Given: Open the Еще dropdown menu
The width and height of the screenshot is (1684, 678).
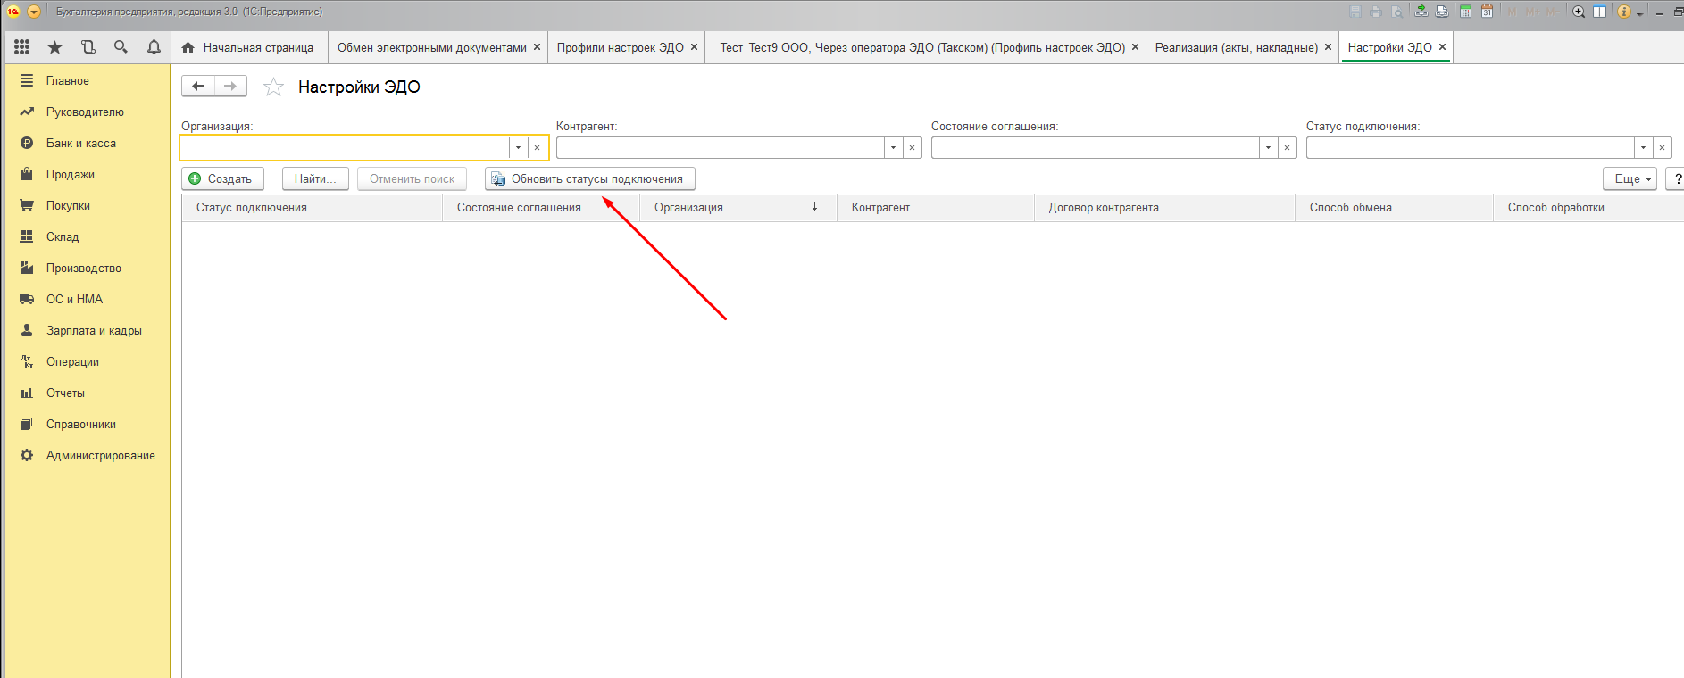Looking at the screenshot, I should click(x=1630, y=178).
